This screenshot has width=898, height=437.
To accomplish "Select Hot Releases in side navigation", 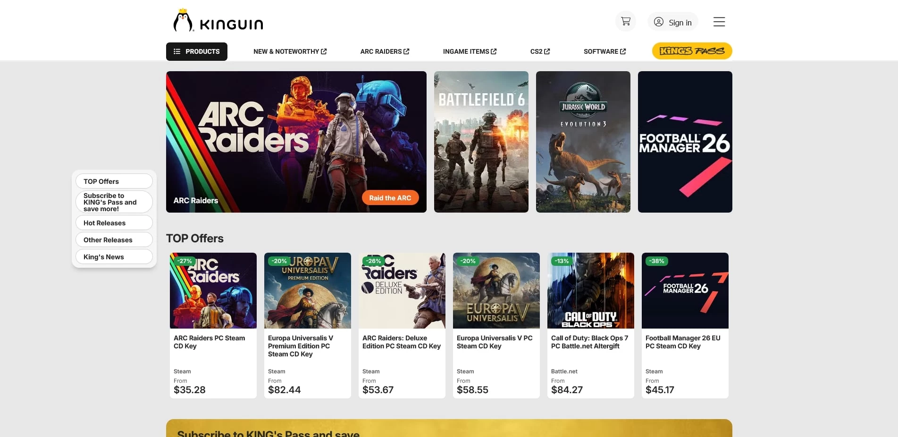I will [x=114, y=223].
